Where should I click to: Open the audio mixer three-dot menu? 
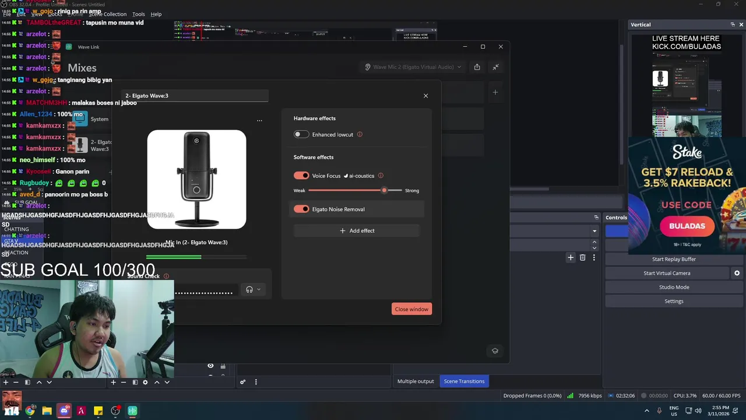pos(255,382)
